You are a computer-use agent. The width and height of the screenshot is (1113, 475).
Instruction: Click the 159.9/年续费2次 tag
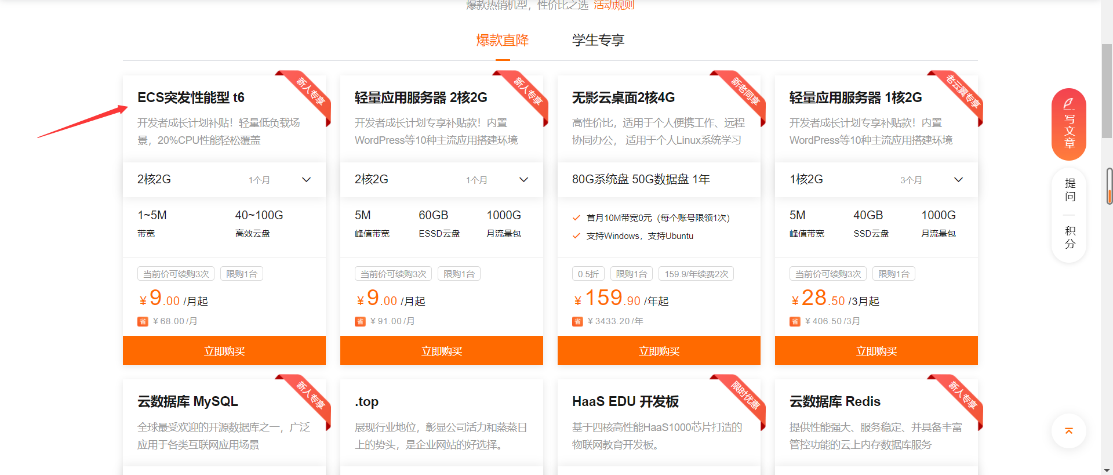[x=696, y=274]
